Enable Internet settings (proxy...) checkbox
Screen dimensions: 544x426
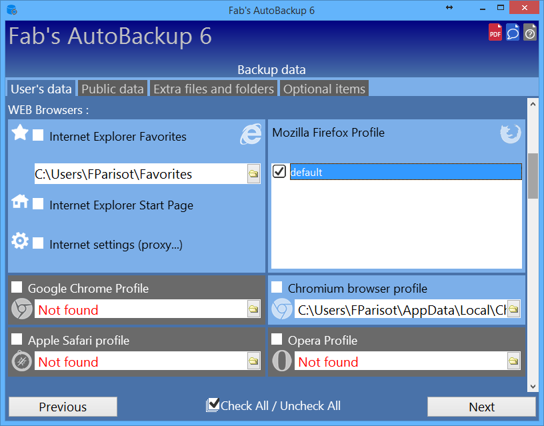click(x=39, y=244)
